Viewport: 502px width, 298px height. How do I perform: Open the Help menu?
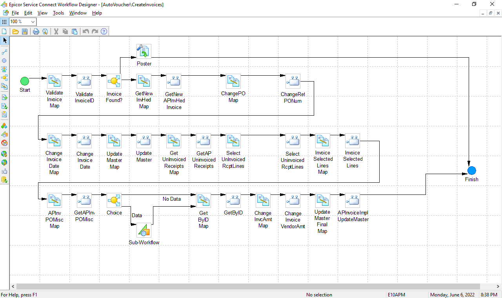tap(97, 13)
